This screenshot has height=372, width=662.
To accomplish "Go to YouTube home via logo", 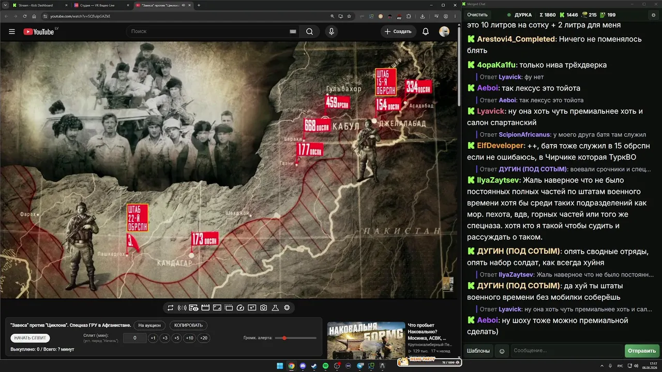I will (39, 32).
